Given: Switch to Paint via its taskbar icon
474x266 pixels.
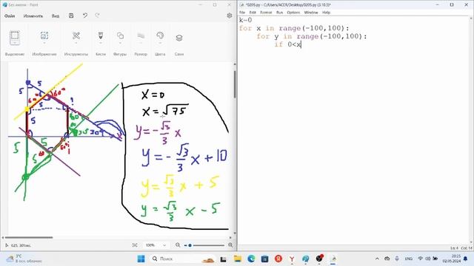Looking at the screenshot, I should tap(306, 259).
